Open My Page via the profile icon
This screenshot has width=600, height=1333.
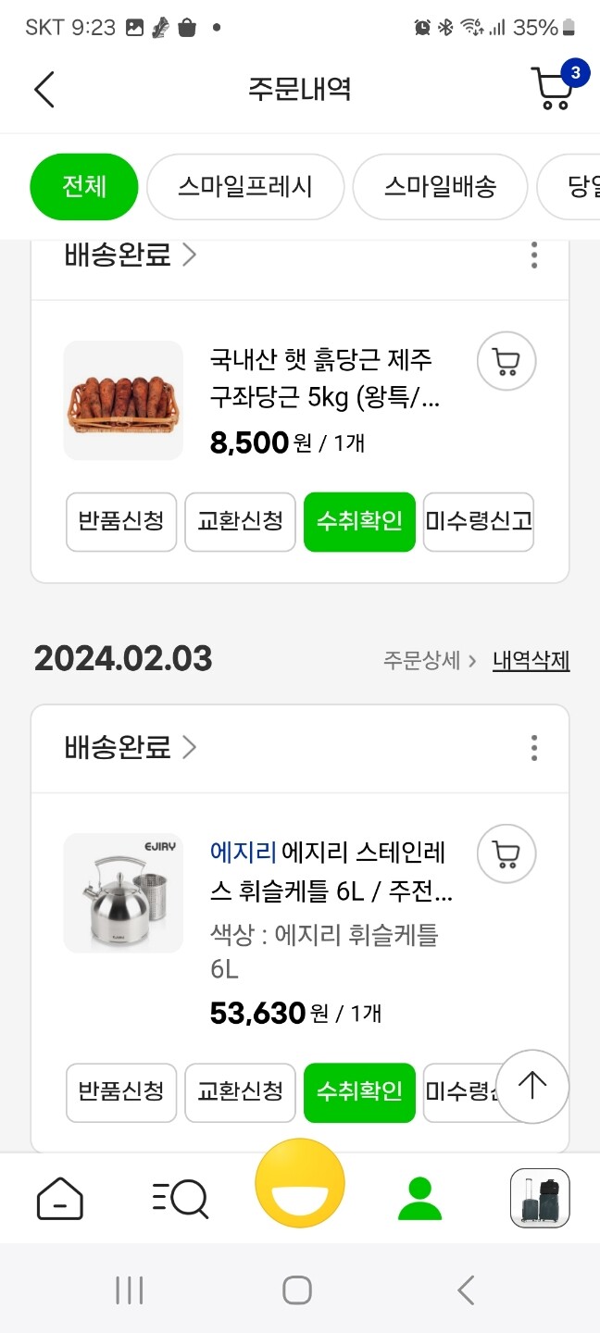419,1197
